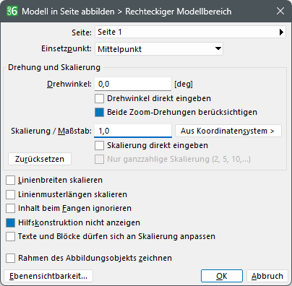292x286 pixels.
Task: Confirm with the OK button
Action: click(222, 276)
